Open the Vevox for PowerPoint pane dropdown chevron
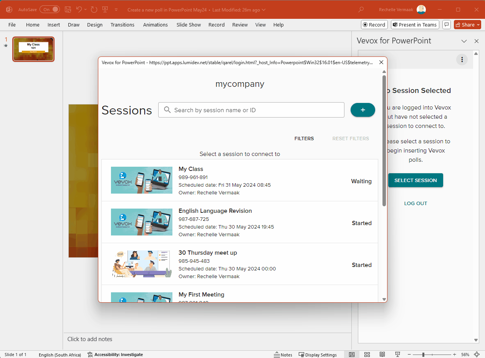Screen dimensions: 485x358 464,41
